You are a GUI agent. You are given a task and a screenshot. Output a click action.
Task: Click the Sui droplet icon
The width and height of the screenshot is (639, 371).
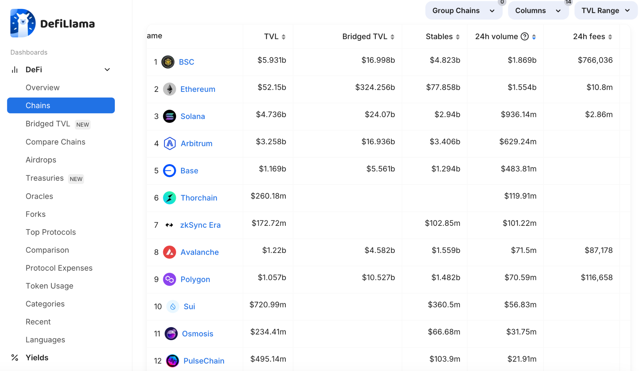(x=173, y=307)
